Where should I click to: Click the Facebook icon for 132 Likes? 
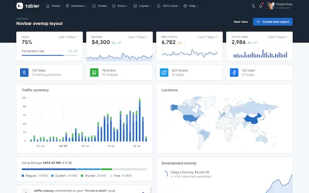[x=234, y=72]
